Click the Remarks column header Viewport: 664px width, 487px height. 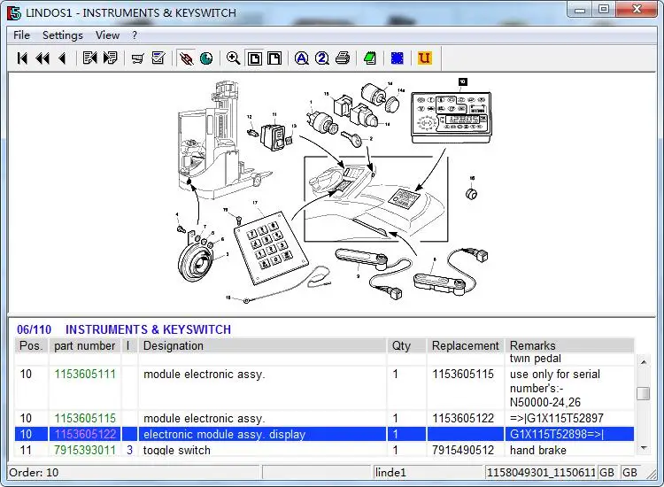[x=569, y=345]
